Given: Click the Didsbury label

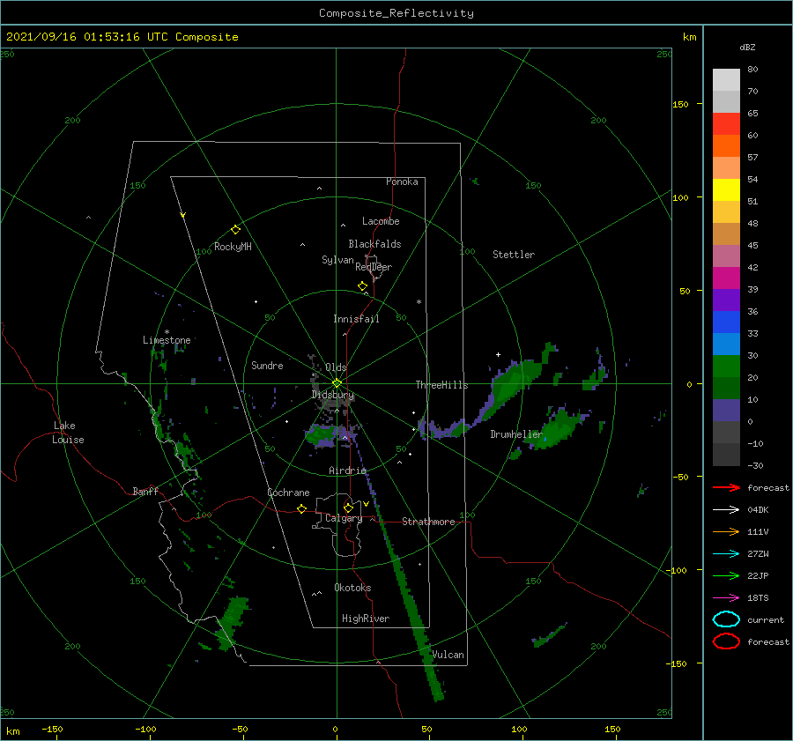Looking at the screenshot, I should coord(332,395).
